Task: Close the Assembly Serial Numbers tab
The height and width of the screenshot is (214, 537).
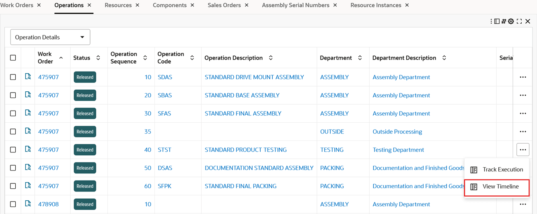Action: click(335, 5)
